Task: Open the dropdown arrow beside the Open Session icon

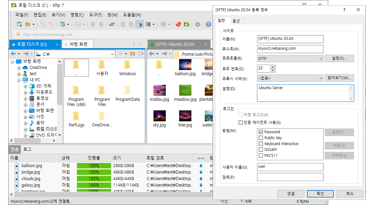Action: point(33,24)
